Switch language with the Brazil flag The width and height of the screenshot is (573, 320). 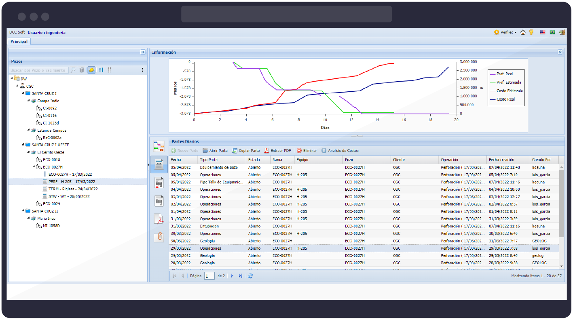552,32
